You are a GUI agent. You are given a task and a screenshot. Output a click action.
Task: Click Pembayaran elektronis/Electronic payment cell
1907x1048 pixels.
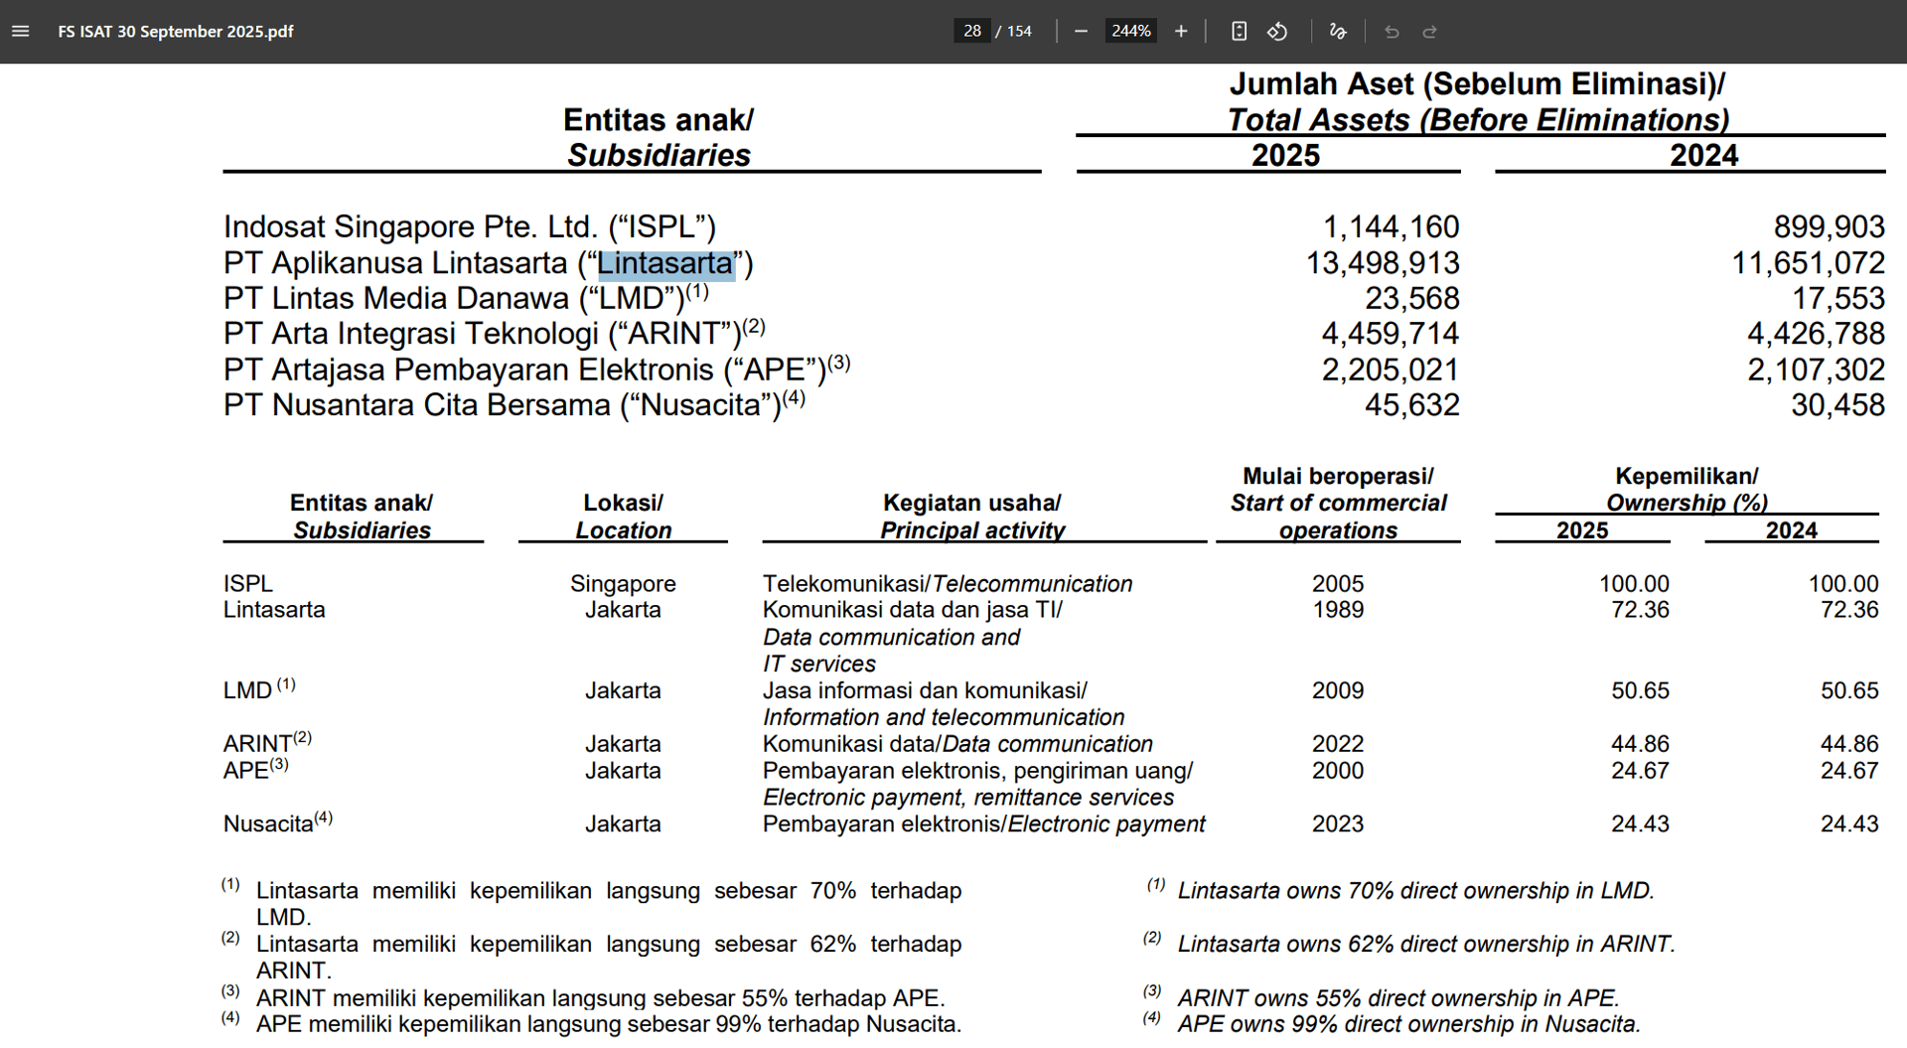click(x=984, y=824)
